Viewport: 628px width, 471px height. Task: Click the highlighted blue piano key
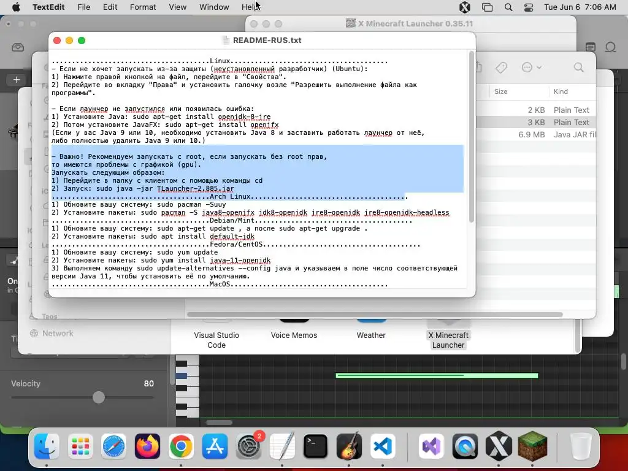pos(182,376)
